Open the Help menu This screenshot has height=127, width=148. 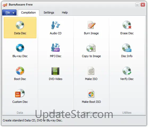pos(65,12)
